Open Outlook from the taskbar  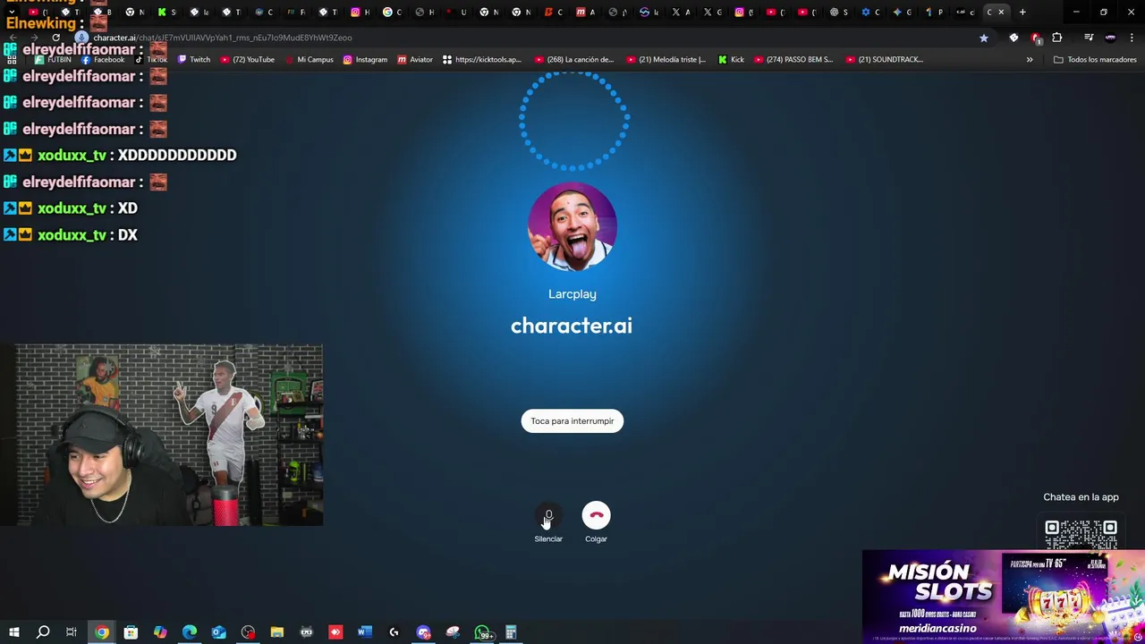pos(218,632)
